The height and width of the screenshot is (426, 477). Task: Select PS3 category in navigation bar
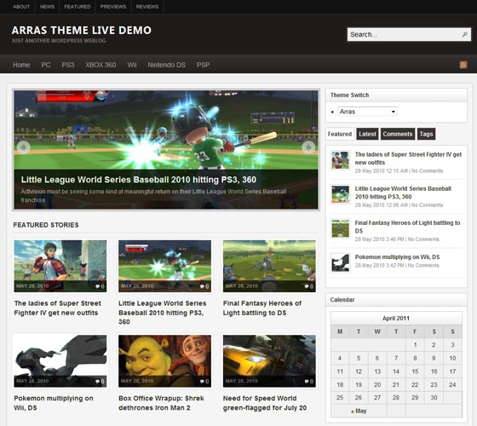[68, 65]
